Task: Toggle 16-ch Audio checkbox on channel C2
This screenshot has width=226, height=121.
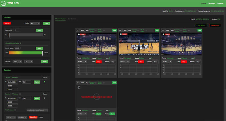Action: 146,31
